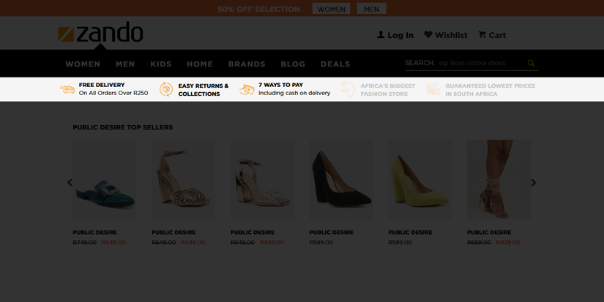Click the shopping Cart icon
The width and height of the screenshot is (604, 302).
pos(482,34)
